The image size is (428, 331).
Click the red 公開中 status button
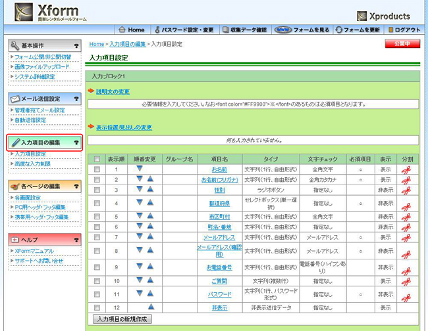click(x=402, y=43)
